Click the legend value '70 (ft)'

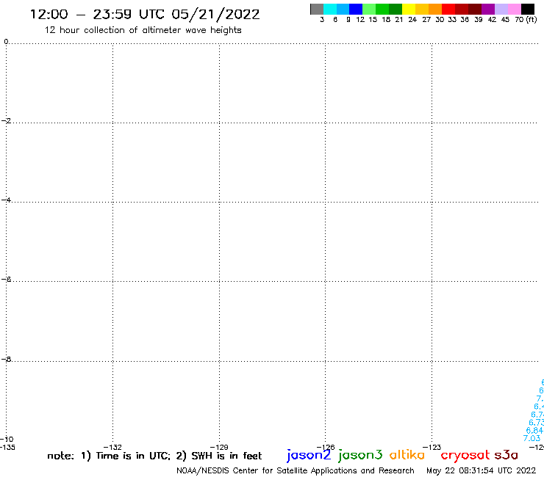[526, 20]
